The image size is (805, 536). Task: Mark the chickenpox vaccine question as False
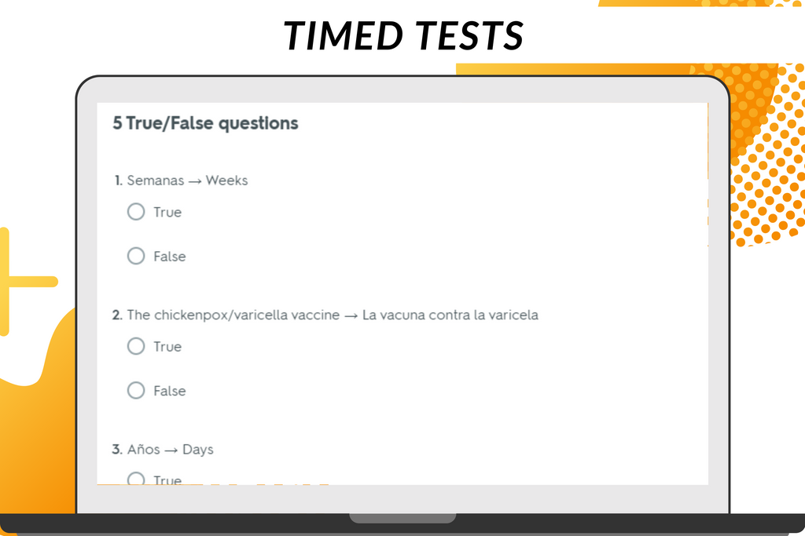(136, 390)
